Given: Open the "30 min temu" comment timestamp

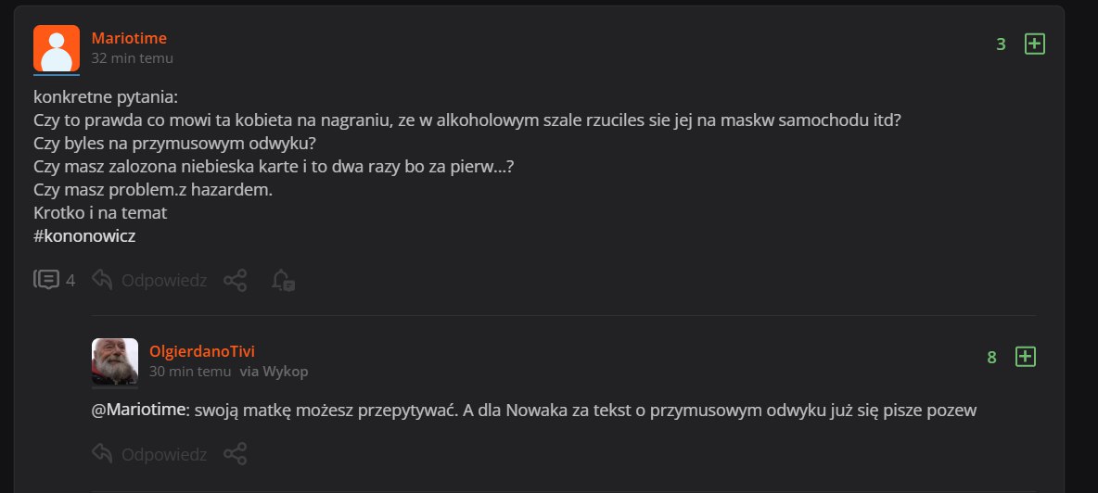Looking at the screenshot, I should tap(189, 372).
